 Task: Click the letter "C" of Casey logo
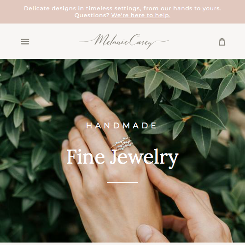(135, 40)
